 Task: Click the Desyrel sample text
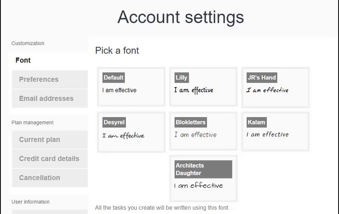point(123,136)
